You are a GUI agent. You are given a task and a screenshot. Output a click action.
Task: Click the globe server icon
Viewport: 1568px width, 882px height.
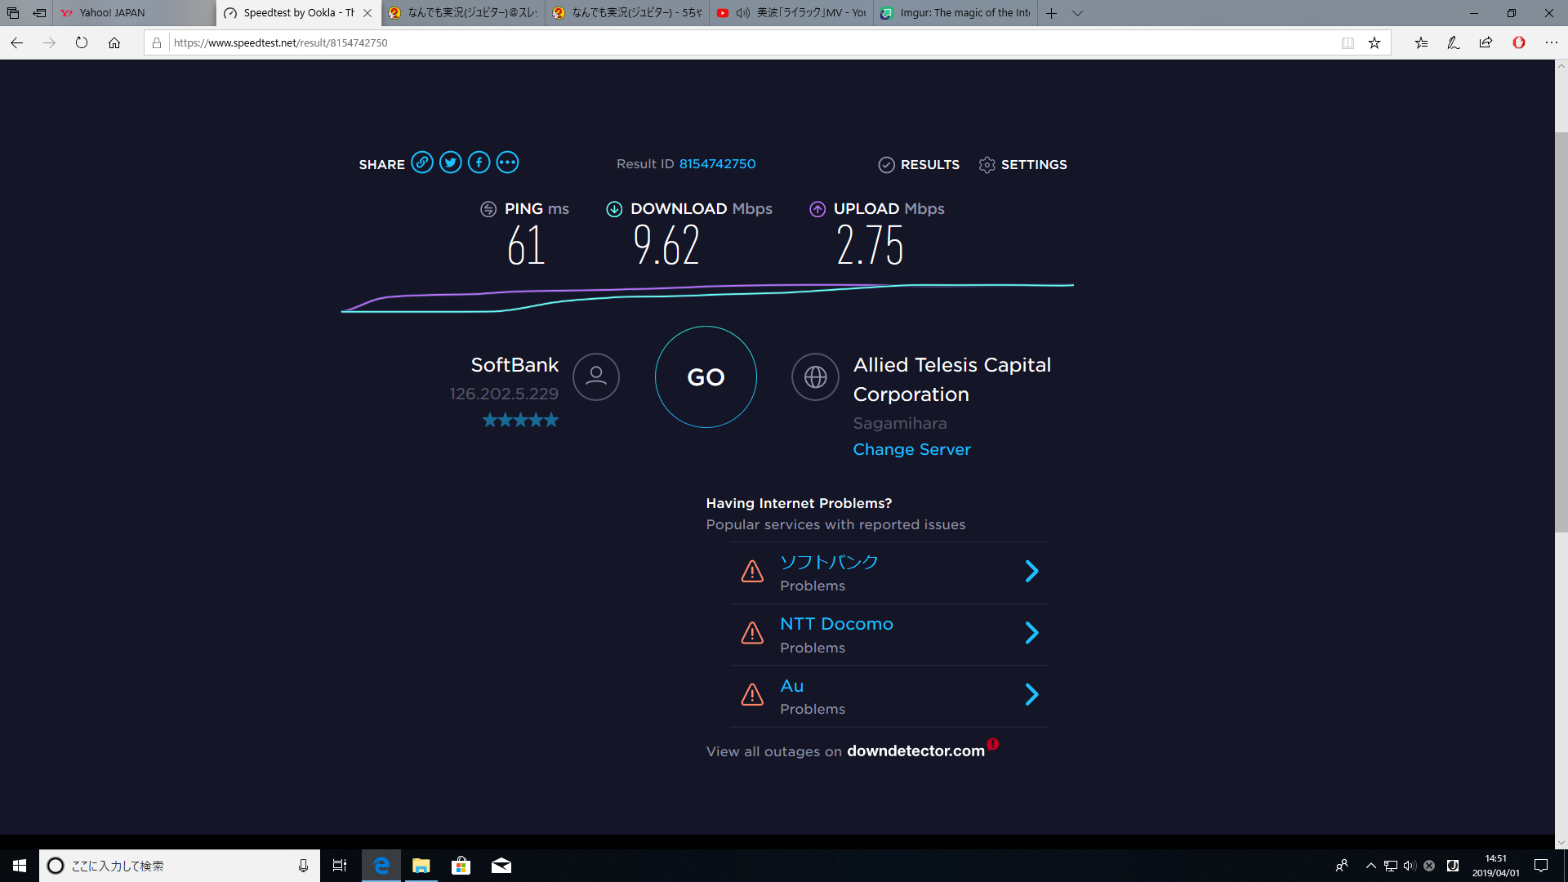click(x=815, y=376)
